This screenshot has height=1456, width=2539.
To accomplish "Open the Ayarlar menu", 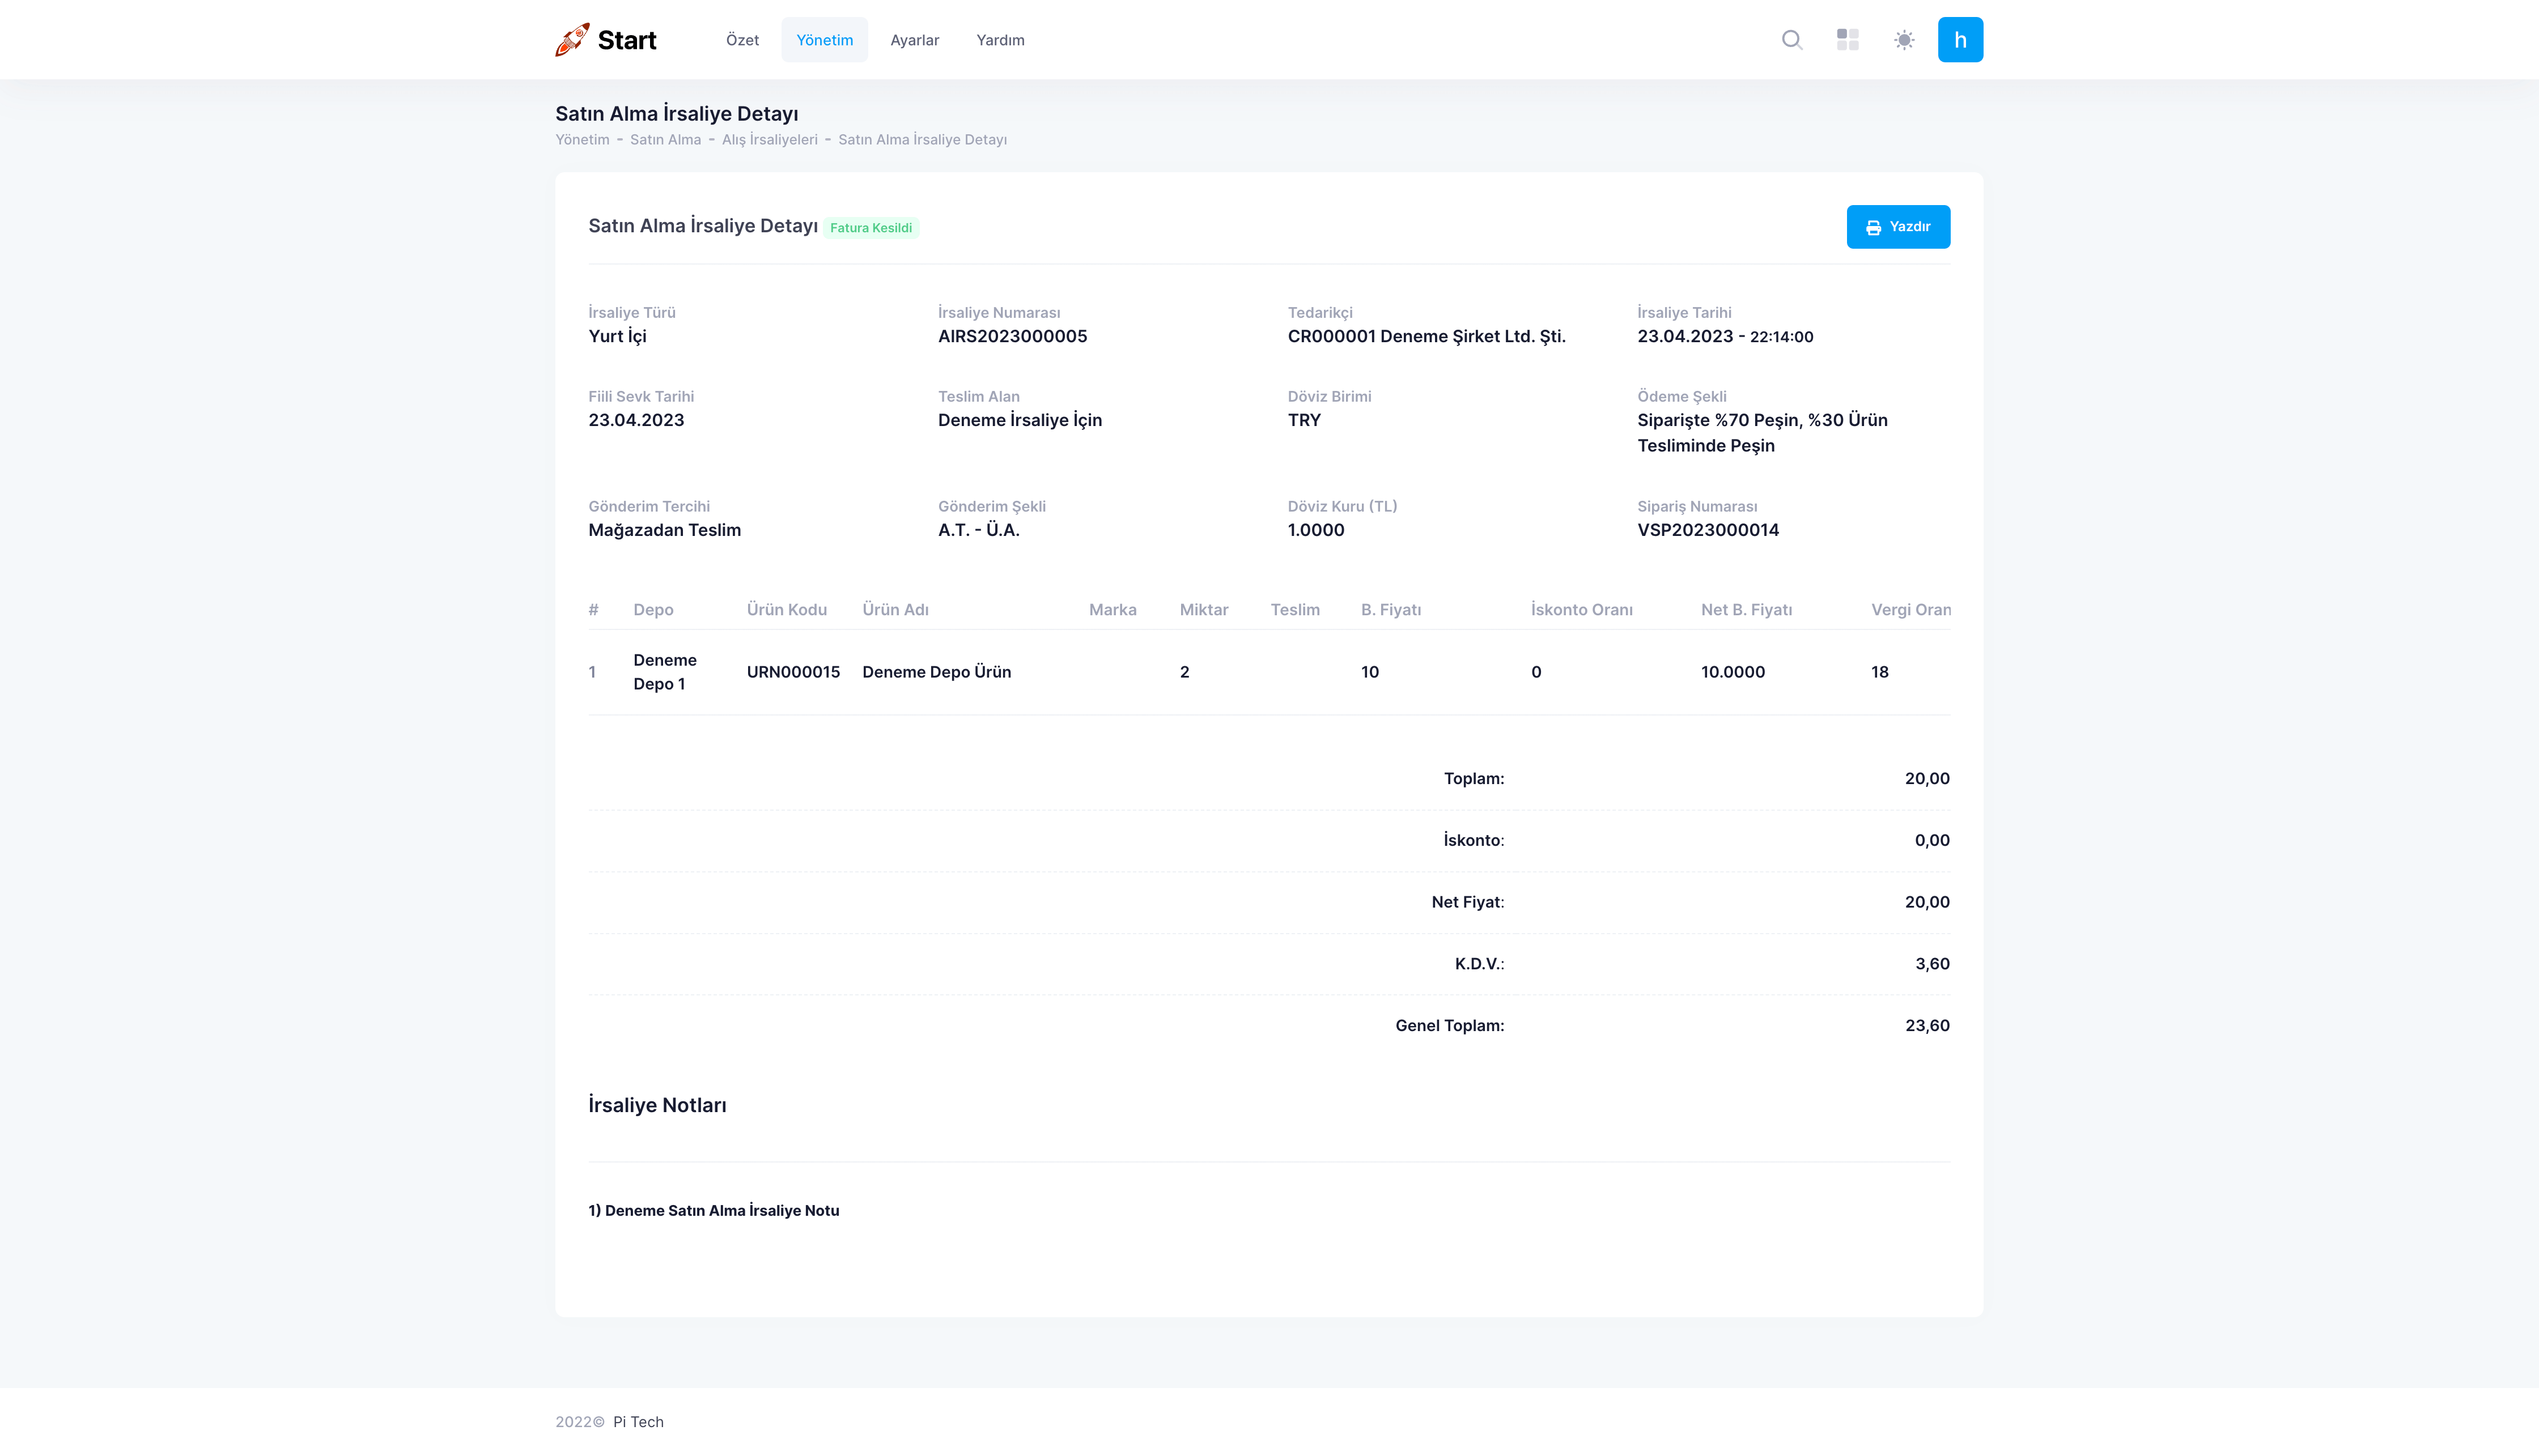I will [x=914, y=40].
